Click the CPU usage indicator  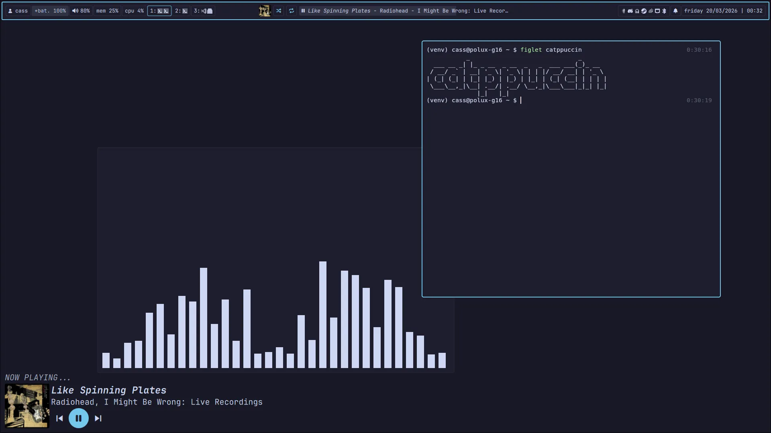[x=134, y=11]
